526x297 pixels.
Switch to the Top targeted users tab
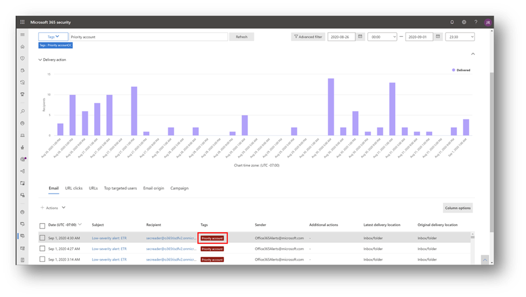pos(121,188)
